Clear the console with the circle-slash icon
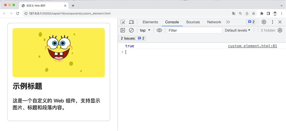The image size is (286, 131). [131, 30]
